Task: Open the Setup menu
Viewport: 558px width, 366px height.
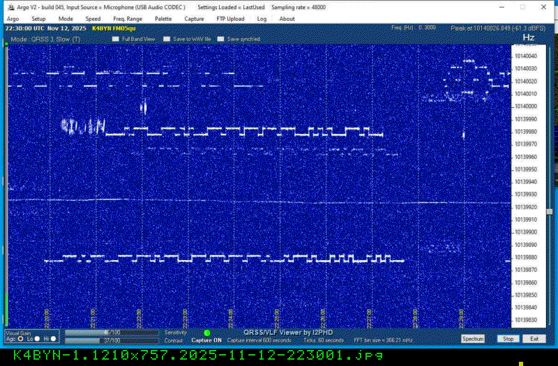Action: 38,19
